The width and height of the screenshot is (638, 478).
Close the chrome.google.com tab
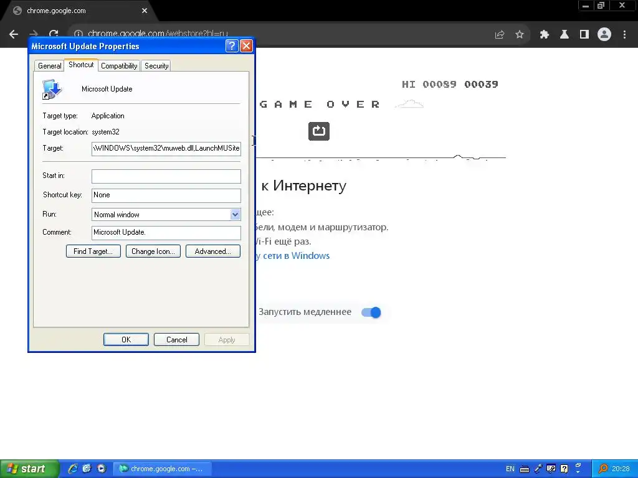(145, 11)
